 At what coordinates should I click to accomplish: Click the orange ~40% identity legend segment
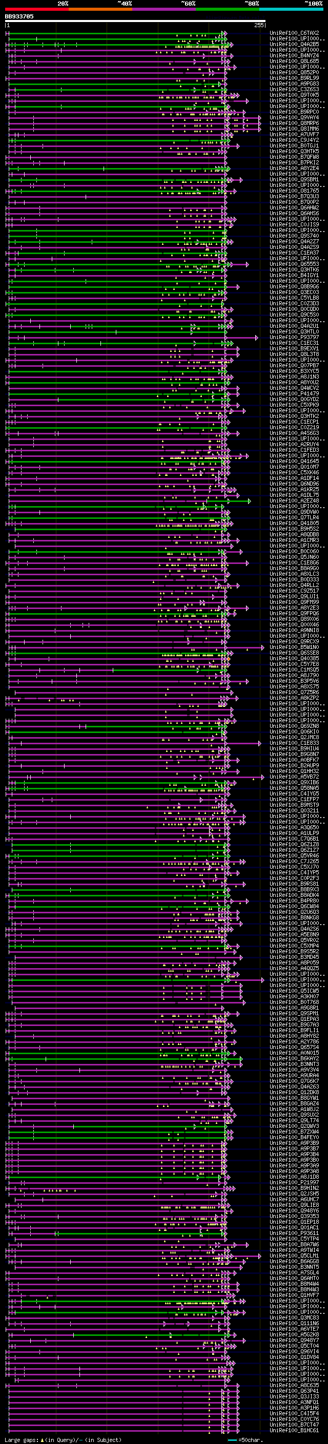(100, 10)
